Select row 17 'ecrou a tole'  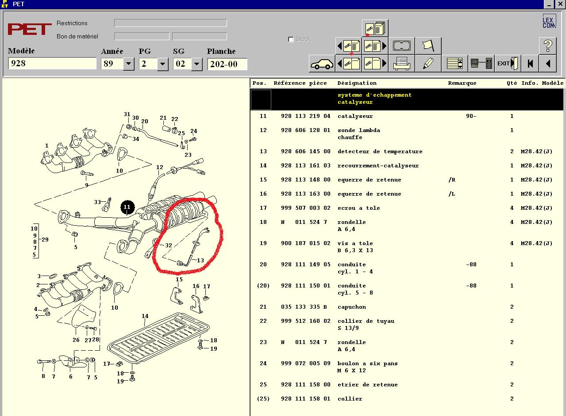407,208
